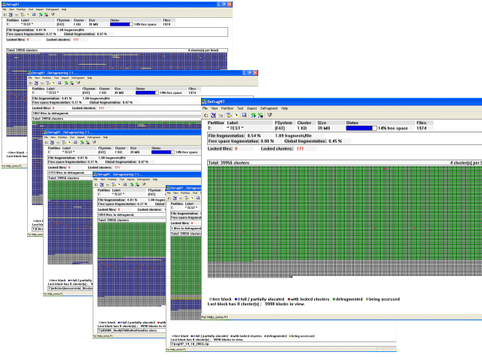
Task: Open the Defragment menu in front DefragNT window
Action: [269, 108]
